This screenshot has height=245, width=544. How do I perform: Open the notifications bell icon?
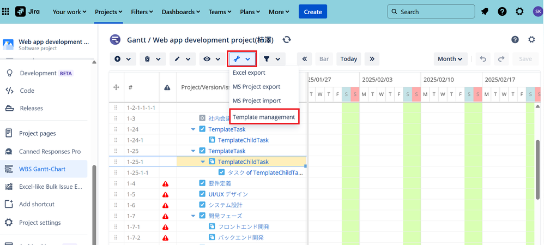point(485,11)
